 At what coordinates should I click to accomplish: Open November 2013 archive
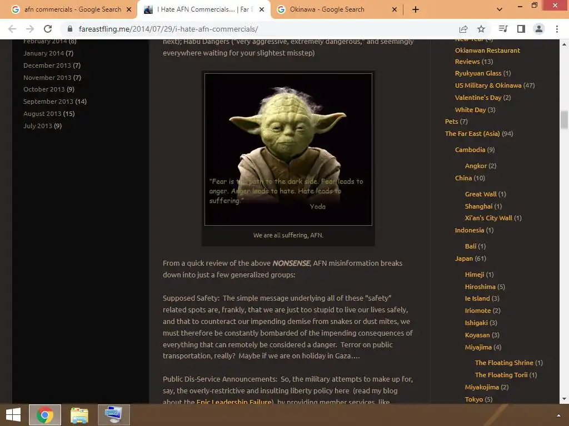click(x=47, y=78)
